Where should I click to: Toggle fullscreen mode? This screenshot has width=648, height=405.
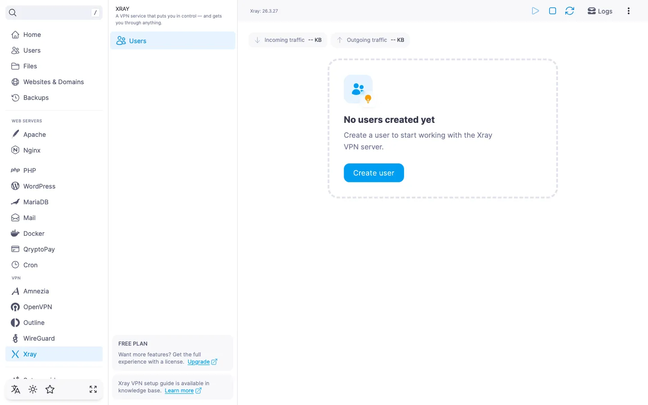[93, 390]
